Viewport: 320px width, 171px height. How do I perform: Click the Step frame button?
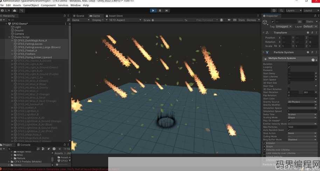tap(167, 10)
